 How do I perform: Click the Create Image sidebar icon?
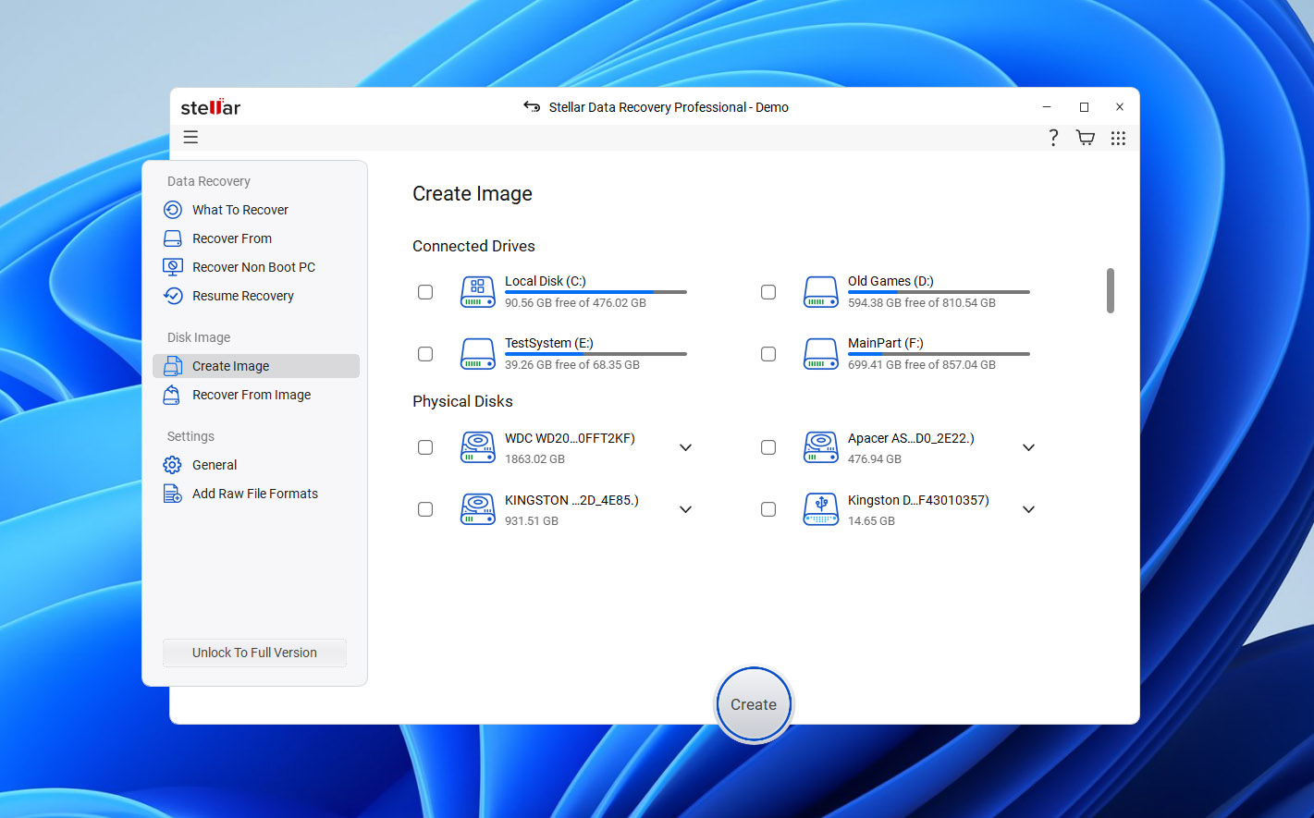(173, 366)
